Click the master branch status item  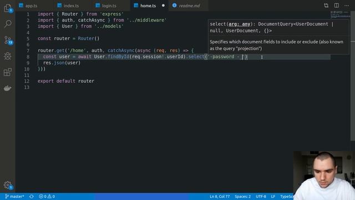(x=14, y=196)
